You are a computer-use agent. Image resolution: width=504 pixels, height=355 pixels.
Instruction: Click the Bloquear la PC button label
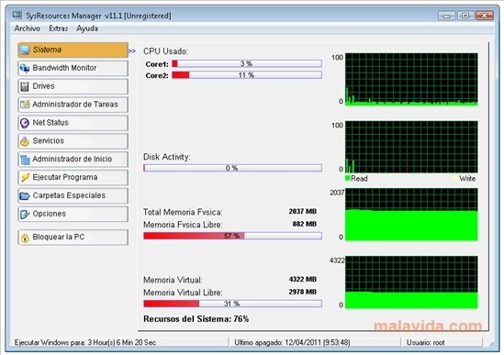point(59,237)
